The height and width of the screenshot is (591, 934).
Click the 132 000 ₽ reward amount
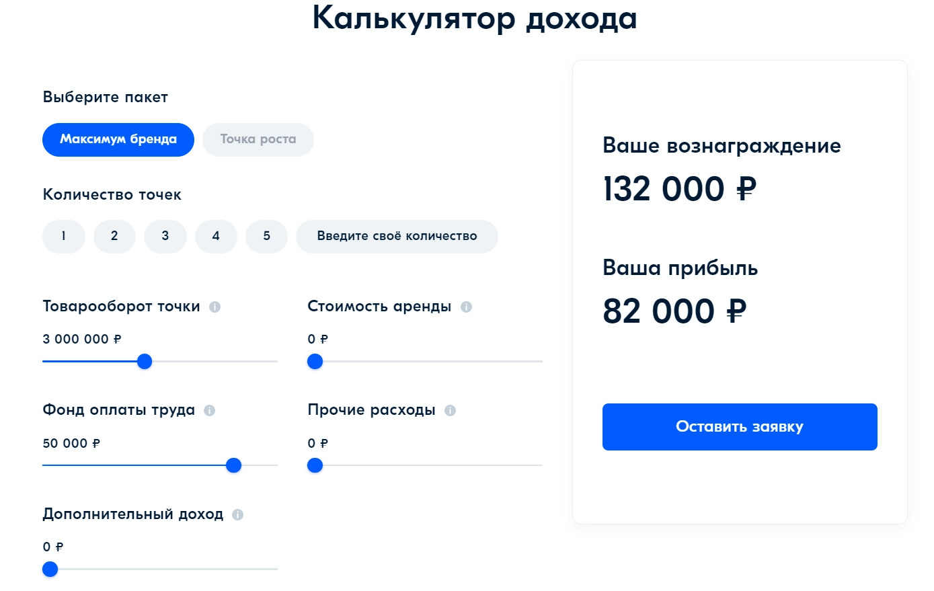pyautogui.click(x=679, y=189)
